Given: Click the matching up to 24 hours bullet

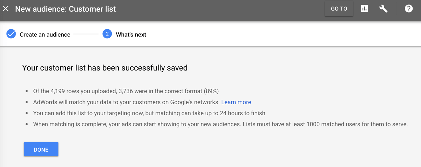Looking at the screenshot, I should [149, 113].
